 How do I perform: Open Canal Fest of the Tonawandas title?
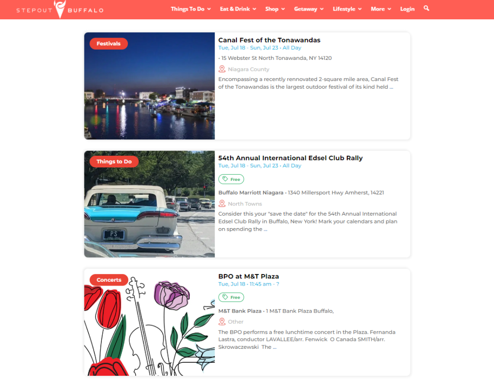pos(269,40)
